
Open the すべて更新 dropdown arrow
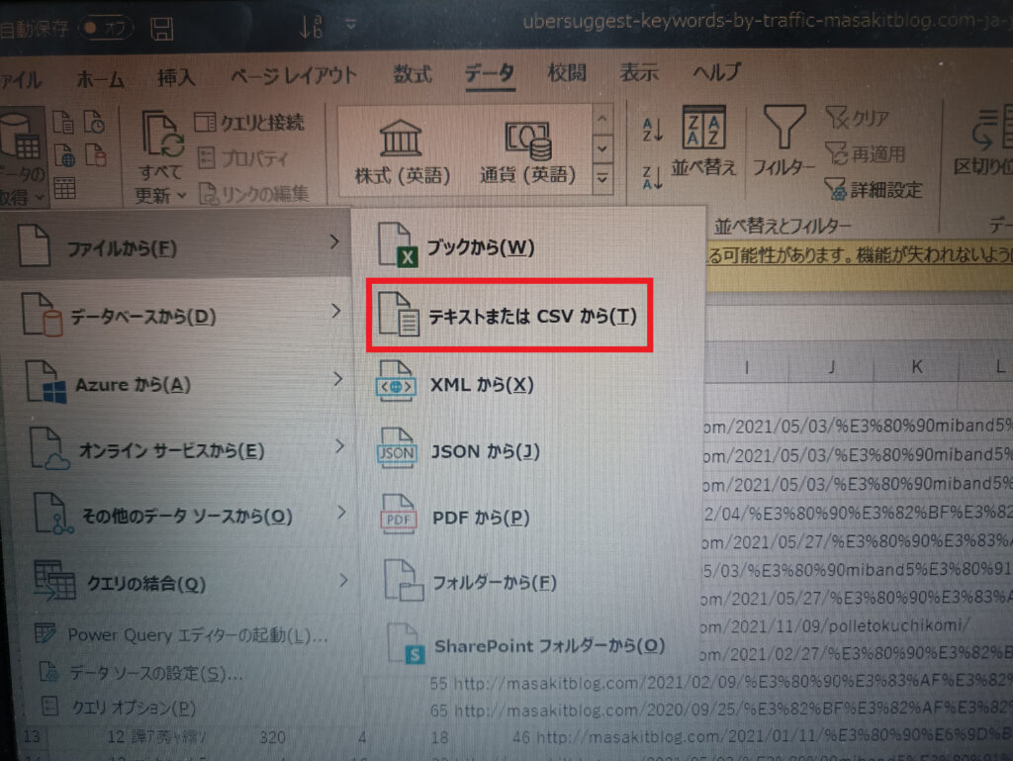(182, 194)
